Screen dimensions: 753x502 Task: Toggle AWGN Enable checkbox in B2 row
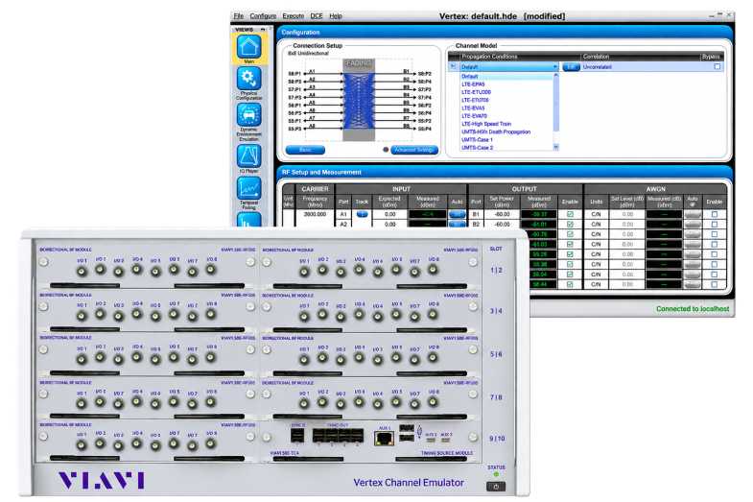[714, 225]
